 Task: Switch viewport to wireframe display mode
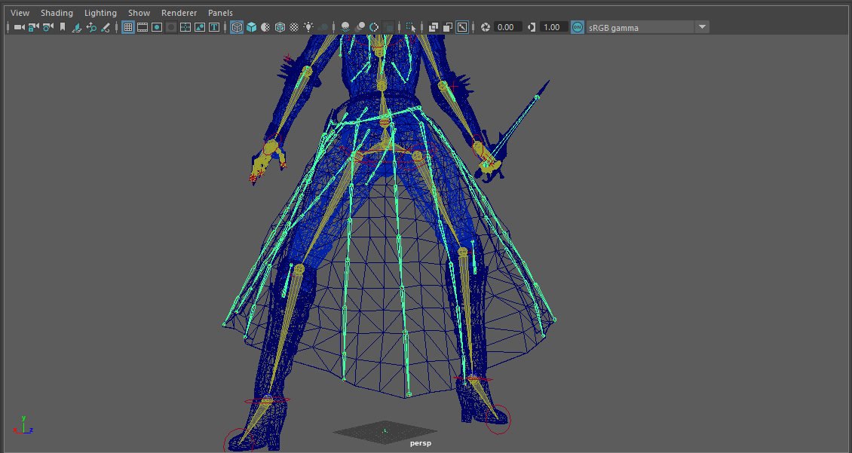click(236, 27)
